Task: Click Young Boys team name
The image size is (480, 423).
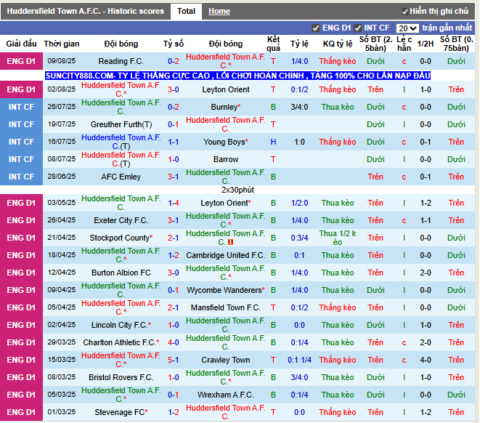Action: (224, 142)
